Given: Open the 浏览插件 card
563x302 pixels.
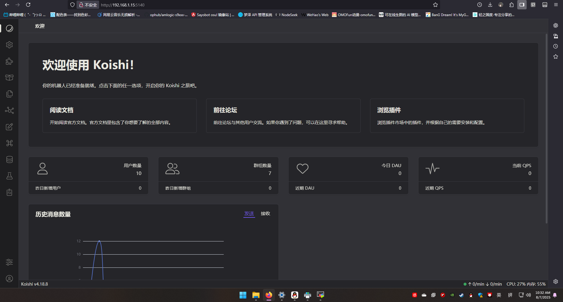Looking at the screenshot, I should point(447,116).
